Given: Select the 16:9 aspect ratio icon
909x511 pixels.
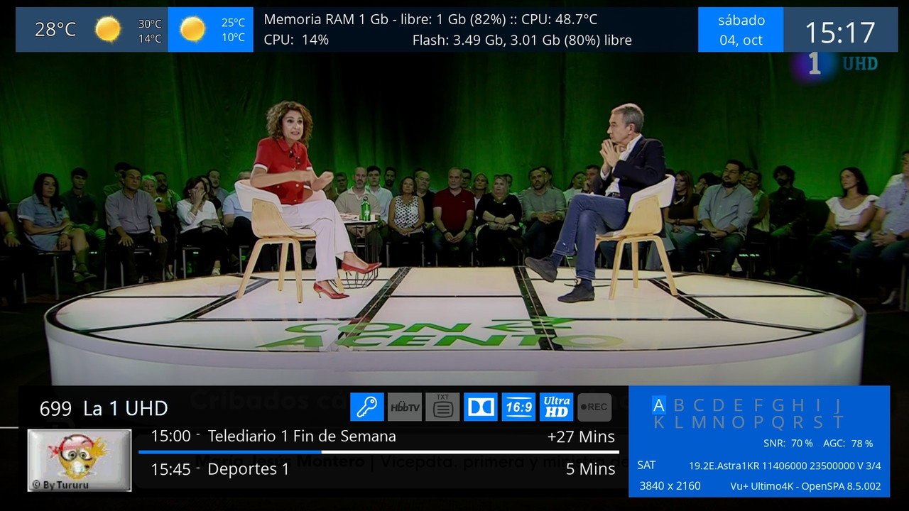Looking at the screenshot, I should point(518,407).
